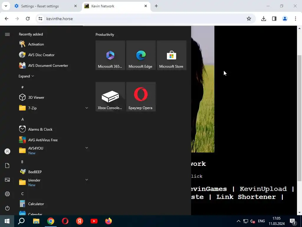Toggle Chrome side panel icon
The image size is (302, 227).
274,19
